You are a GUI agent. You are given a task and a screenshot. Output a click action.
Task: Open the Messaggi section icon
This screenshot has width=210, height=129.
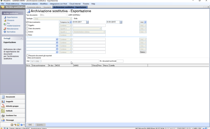tap(3, 120)
